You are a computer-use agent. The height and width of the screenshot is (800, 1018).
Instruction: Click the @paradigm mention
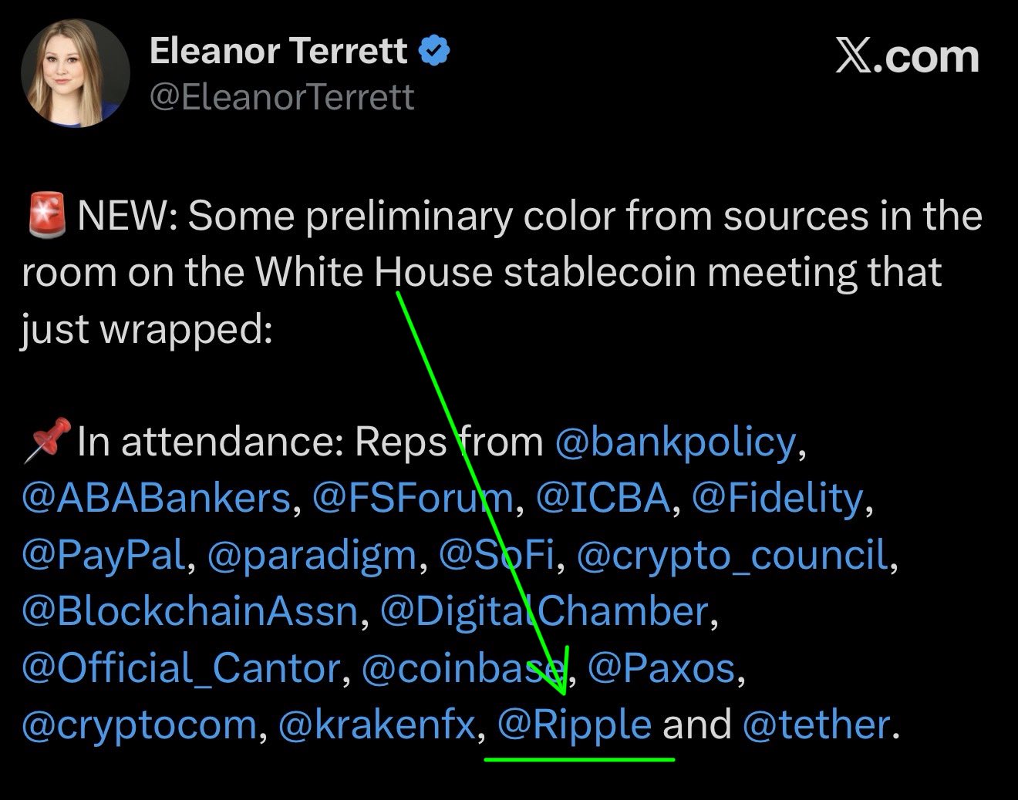312,555
